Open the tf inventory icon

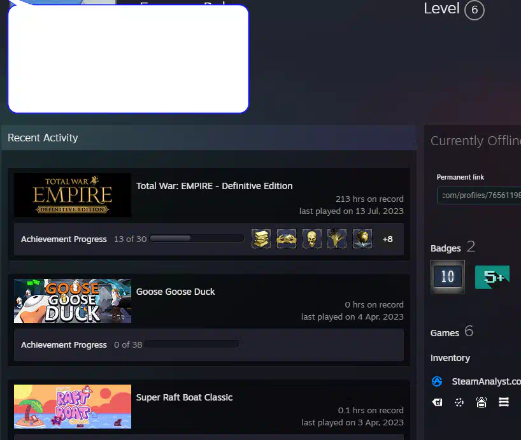point(437,402)
